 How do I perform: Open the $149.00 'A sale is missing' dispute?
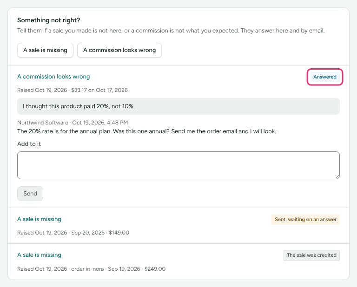39,219
